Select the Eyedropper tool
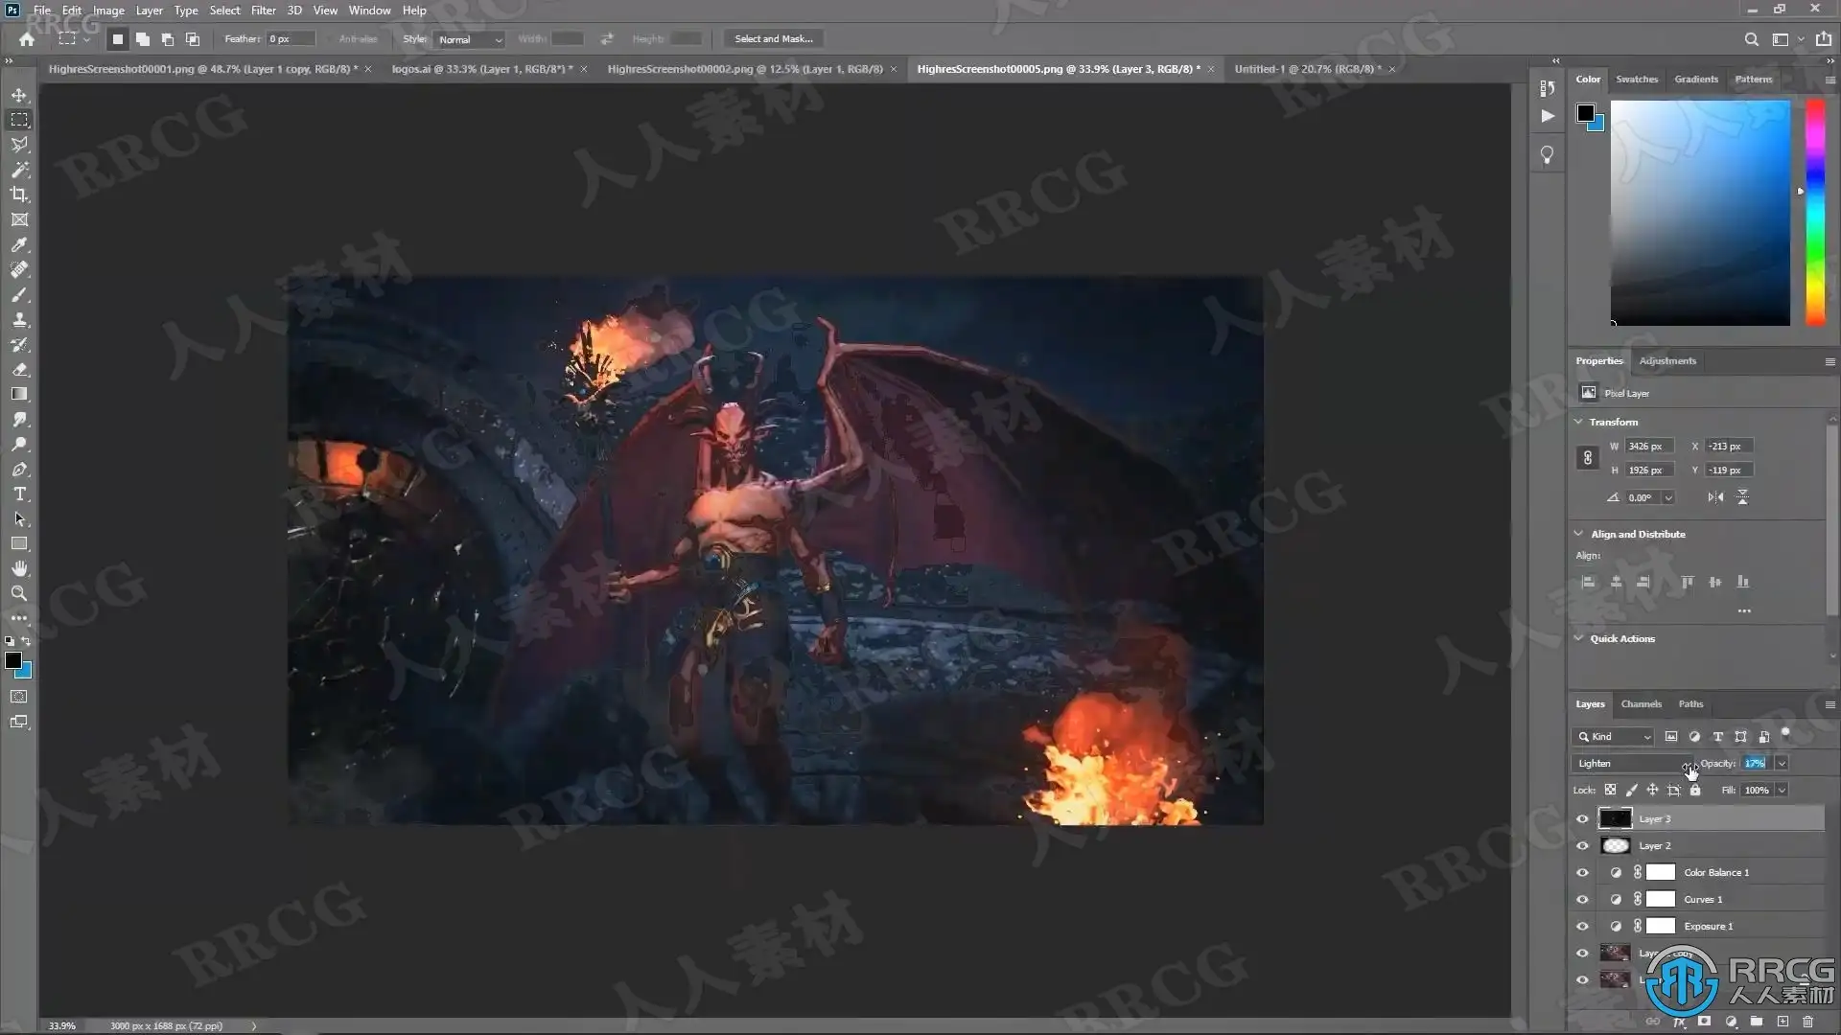The image size is (1841, 1035). point(19,244)
